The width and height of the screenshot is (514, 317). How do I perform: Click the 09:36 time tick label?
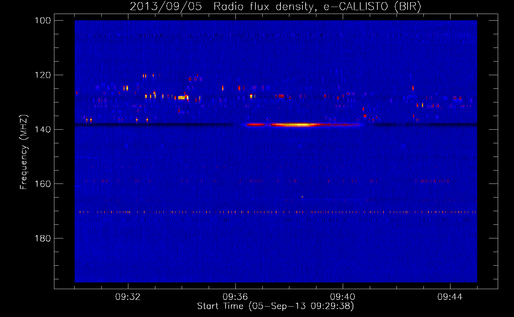pos(235,297)
